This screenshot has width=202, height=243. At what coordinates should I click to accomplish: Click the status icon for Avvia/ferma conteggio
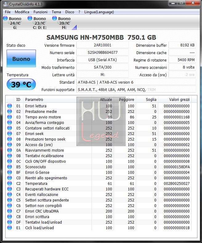pos(10,122)
